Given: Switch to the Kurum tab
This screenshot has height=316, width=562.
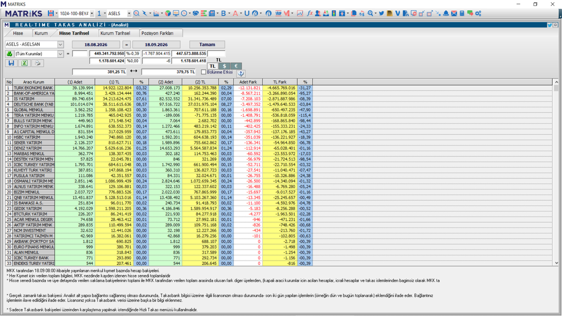Looking at the screenshot, I should pyautogui.click(x=41, y=33).
